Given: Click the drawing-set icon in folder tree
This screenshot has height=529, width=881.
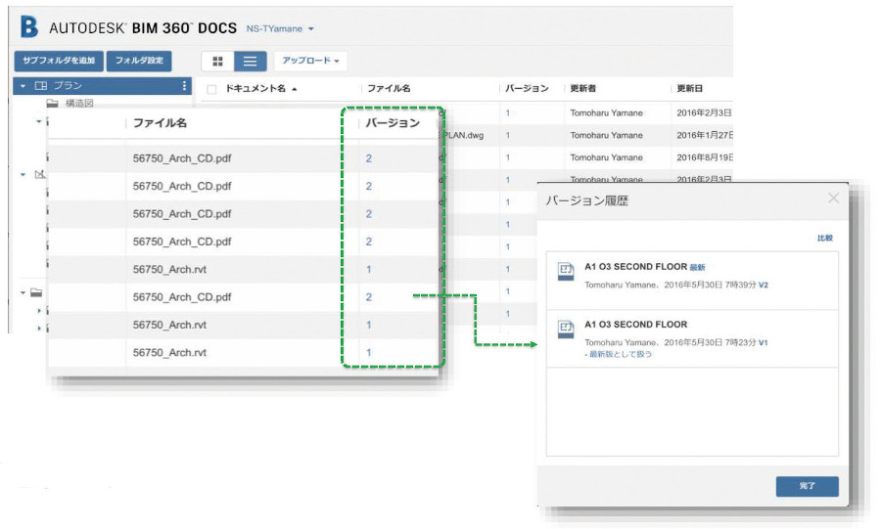Looking at the screenshot, I should pos(39,174).
